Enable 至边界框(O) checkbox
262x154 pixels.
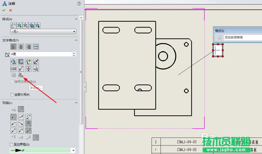(11, 144)
